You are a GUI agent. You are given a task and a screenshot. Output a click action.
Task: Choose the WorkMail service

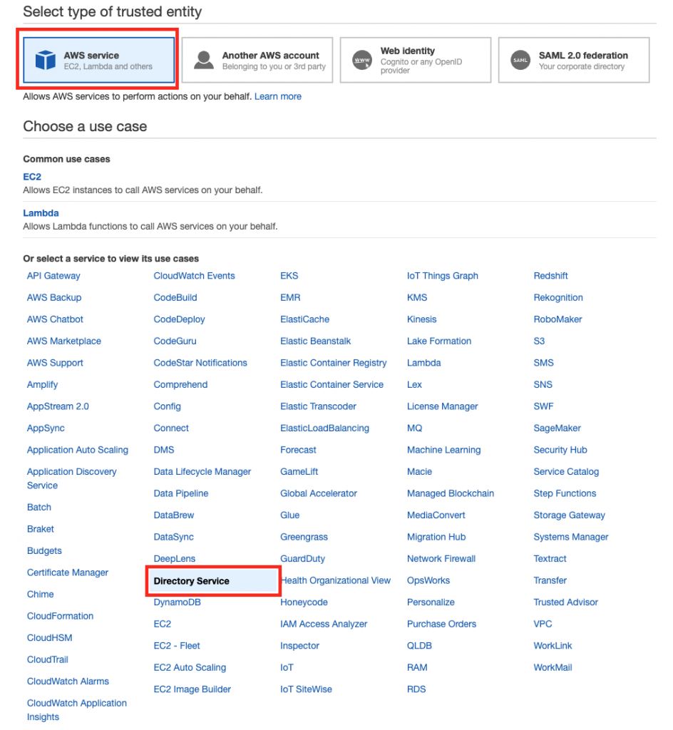pyautogui.click(x=553, y=667)
